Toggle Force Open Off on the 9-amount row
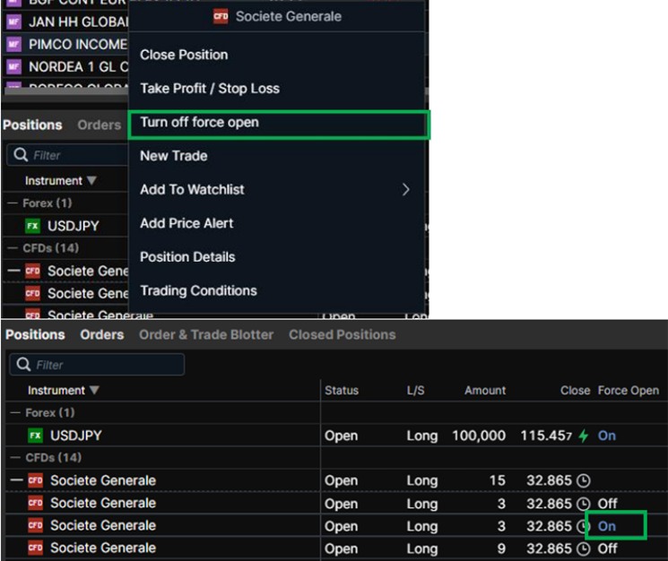 [607, 548]
